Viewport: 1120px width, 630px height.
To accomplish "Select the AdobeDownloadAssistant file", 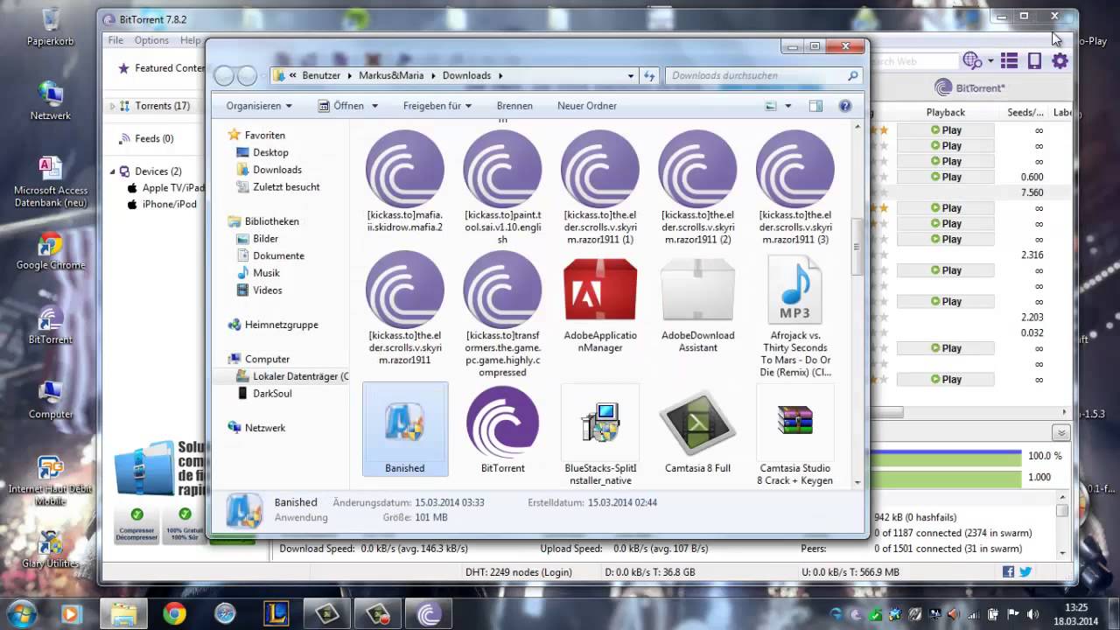I will [x=697, y=304].
